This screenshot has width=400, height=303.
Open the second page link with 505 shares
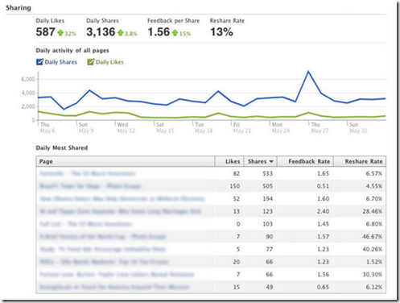(x=90, y=186)
